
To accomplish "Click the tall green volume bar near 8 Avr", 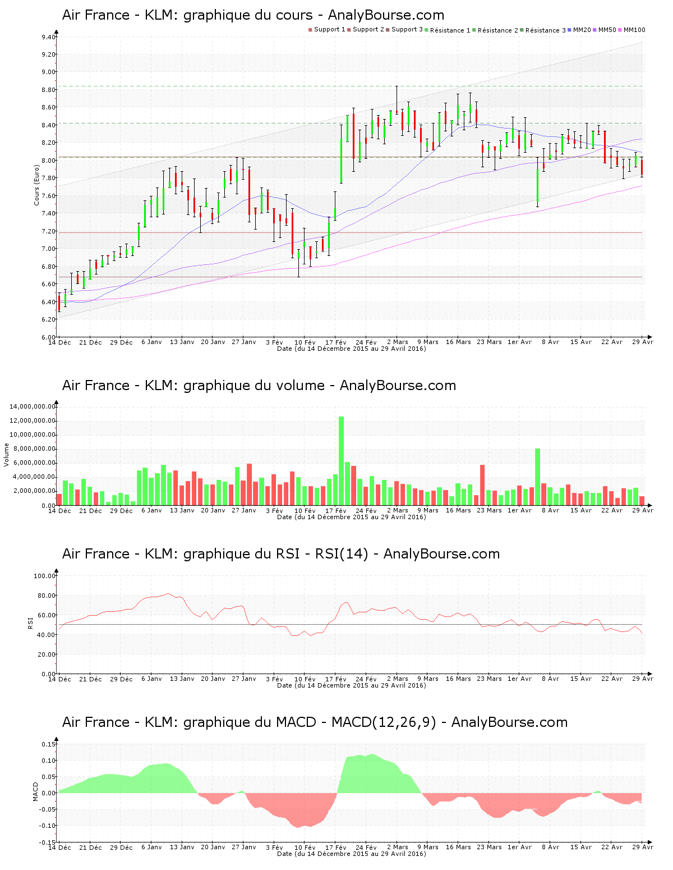I will (x=537, y=477).
